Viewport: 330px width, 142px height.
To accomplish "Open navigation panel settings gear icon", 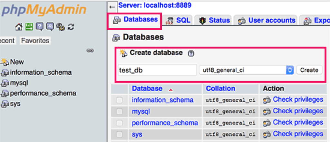I will [x=61, y=27].
